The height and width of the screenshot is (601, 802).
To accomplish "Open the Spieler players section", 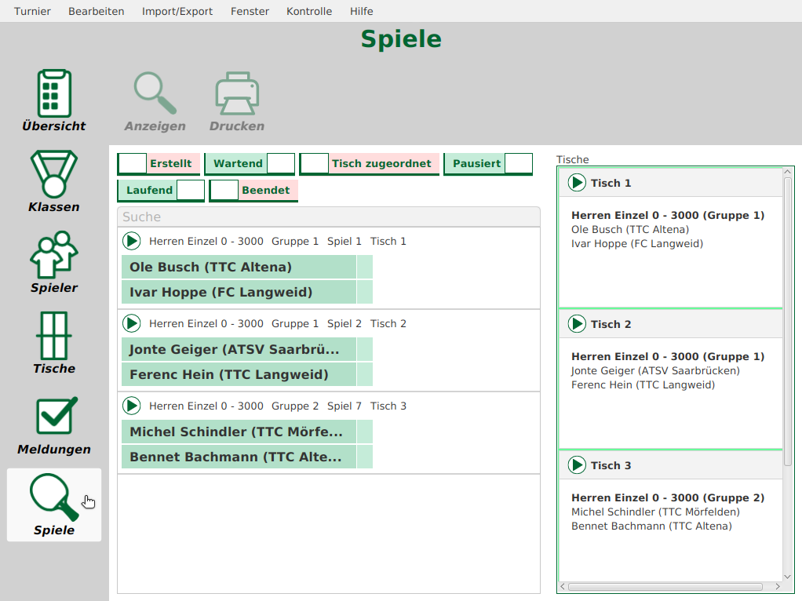I will (x=54, y=255).
